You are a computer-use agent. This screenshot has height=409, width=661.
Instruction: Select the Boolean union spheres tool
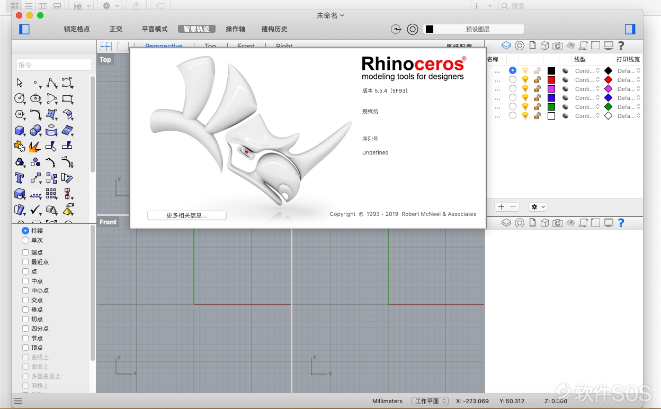click(x=35, y=130)
